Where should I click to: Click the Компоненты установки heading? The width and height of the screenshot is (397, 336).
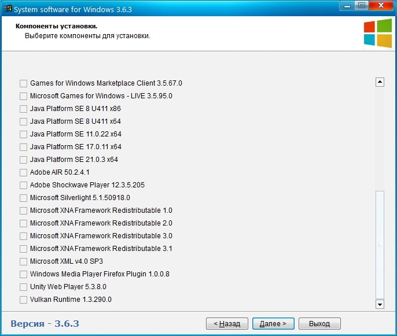tap(57, 26)
